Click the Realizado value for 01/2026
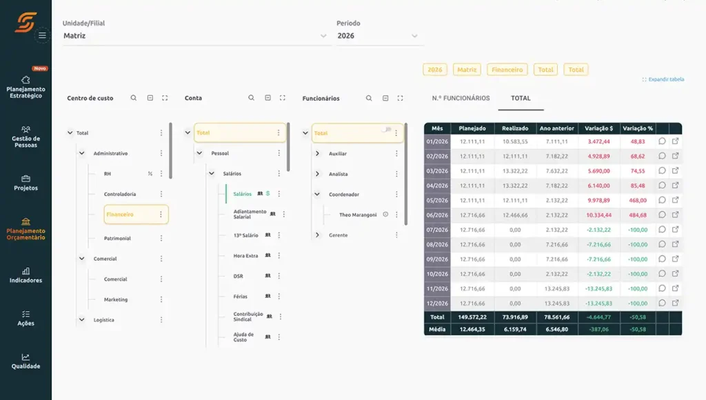This screenshot has width=706, height=400. click(515, 141)
